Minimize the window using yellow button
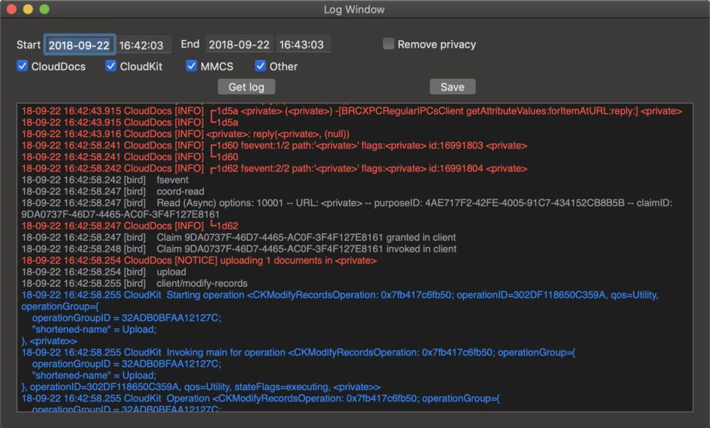 tap(28, 10)
